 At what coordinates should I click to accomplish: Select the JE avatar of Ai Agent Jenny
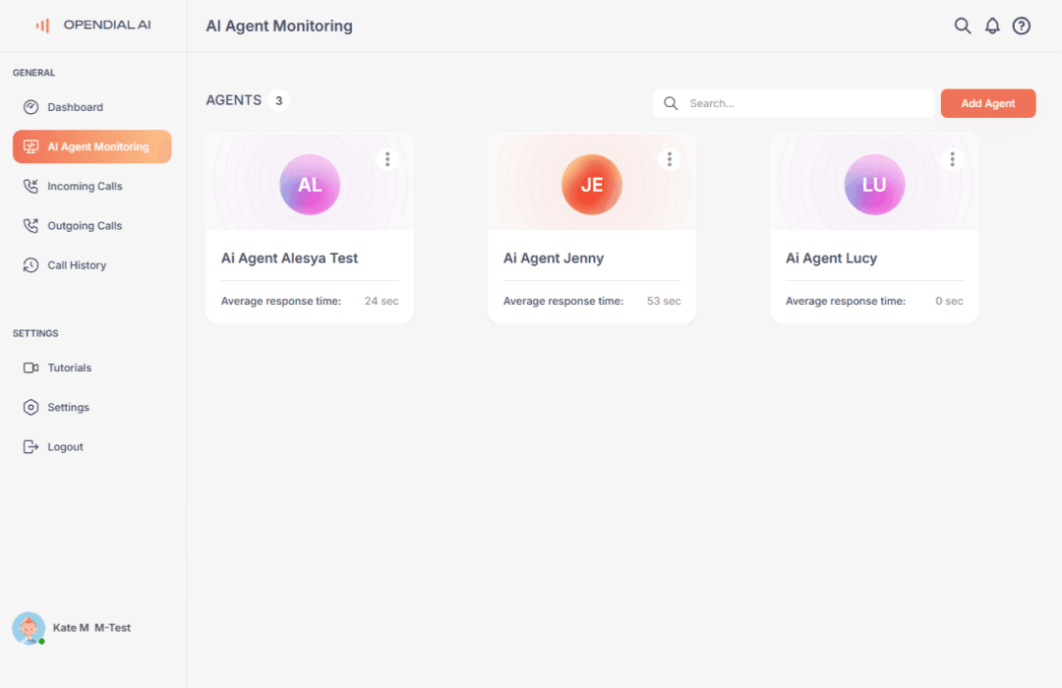point(591,184)
